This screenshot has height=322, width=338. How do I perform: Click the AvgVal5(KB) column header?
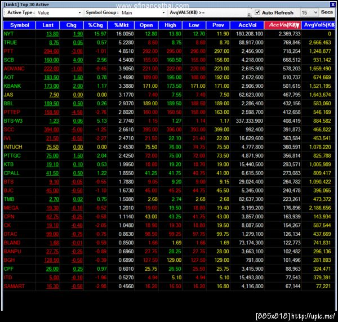[319, 25]
